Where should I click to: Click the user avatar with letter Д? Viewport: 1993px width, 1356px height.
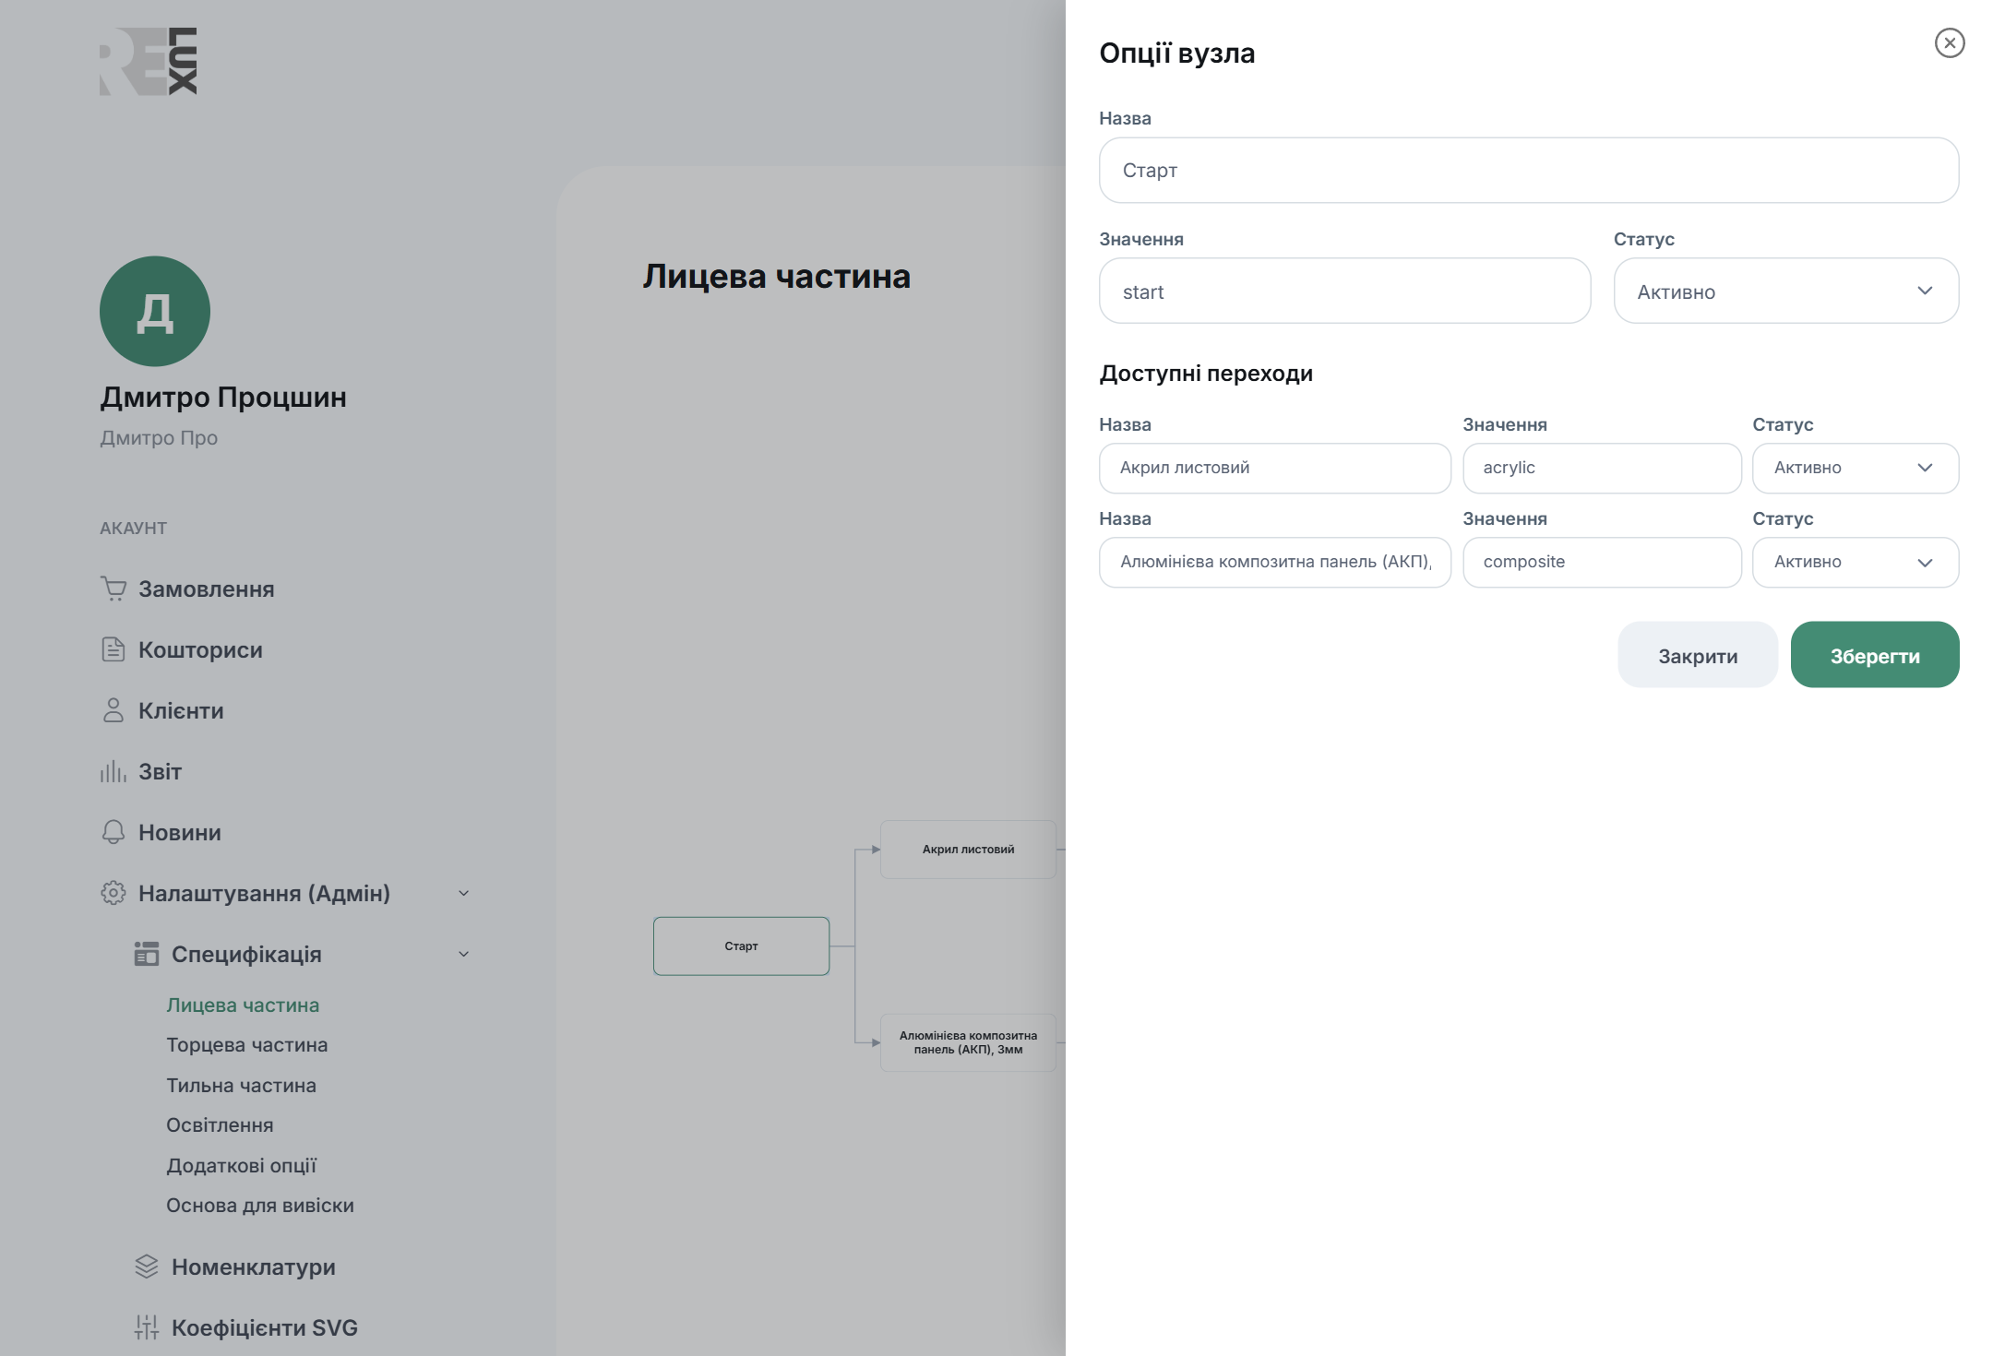(155, 311)
